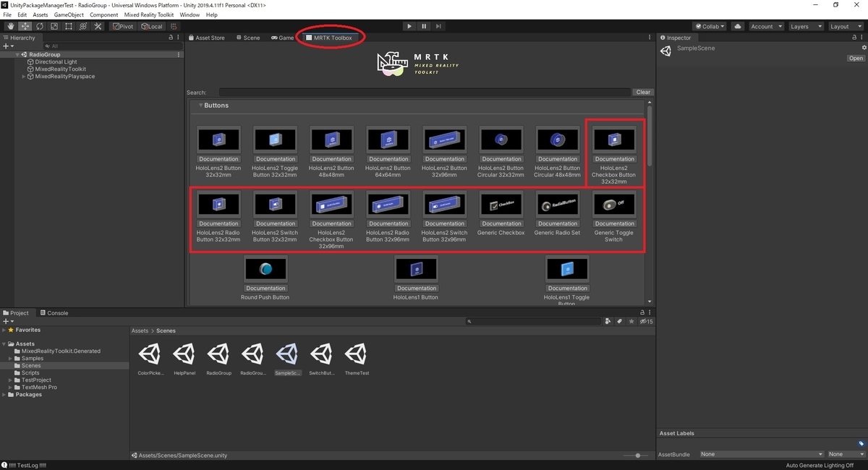Click Clear button next to search
The height and width of the screenshot is (470, 868).
point(643,93)
